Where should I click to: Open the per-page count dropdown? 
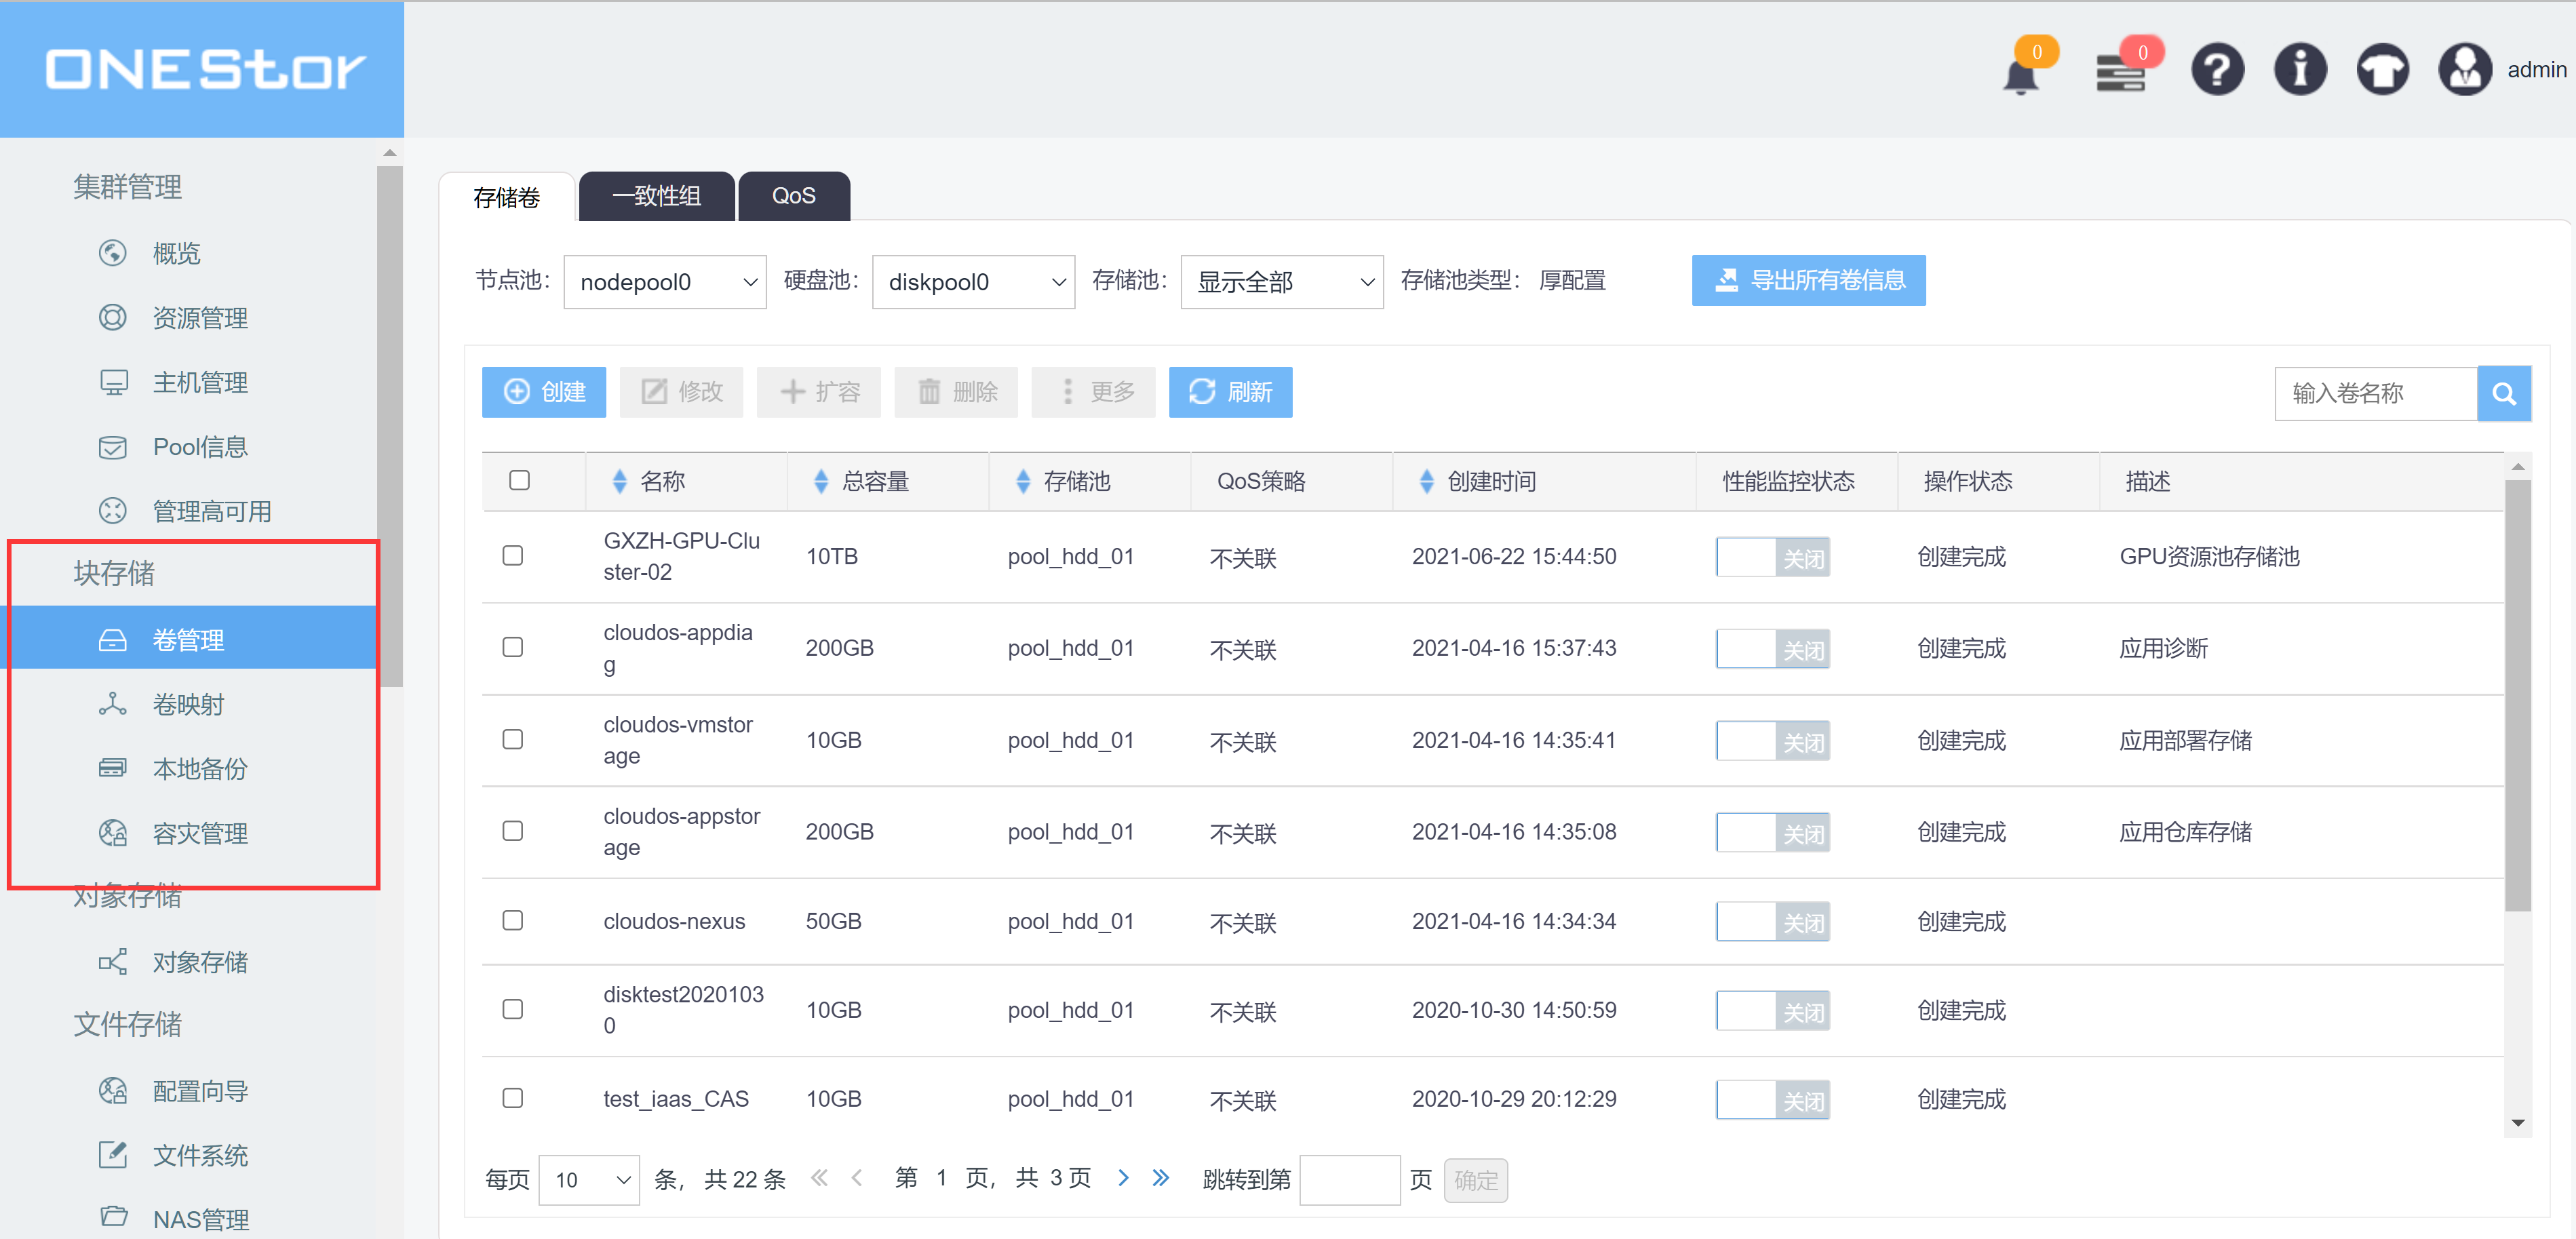click(589, 1180)
